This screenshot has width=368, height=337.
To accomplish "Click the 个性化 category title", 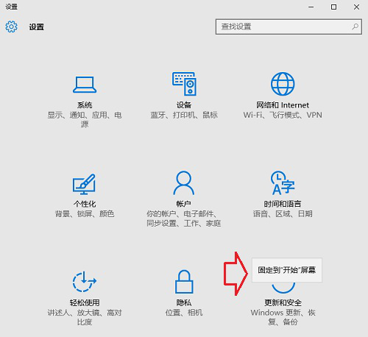I will 85,204.
